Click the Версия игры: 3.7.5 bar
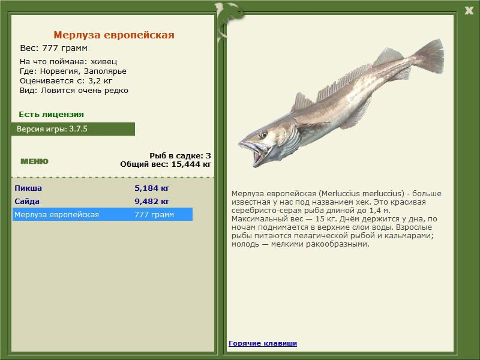 [73, 129]
